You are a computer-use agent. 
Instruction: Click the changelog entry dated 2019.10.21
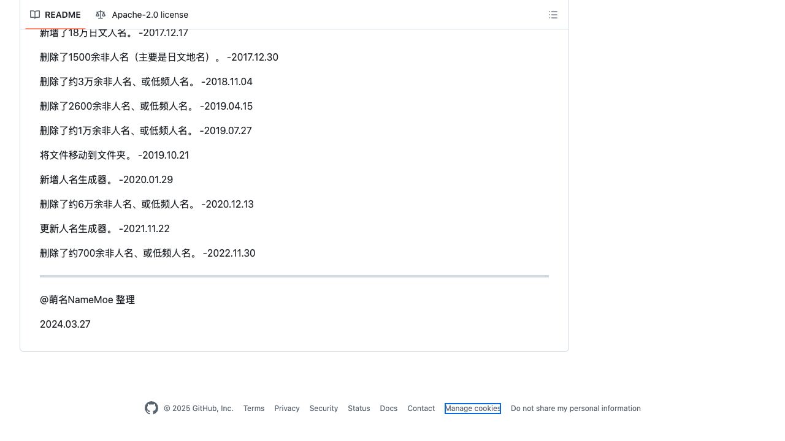(114, 155)
